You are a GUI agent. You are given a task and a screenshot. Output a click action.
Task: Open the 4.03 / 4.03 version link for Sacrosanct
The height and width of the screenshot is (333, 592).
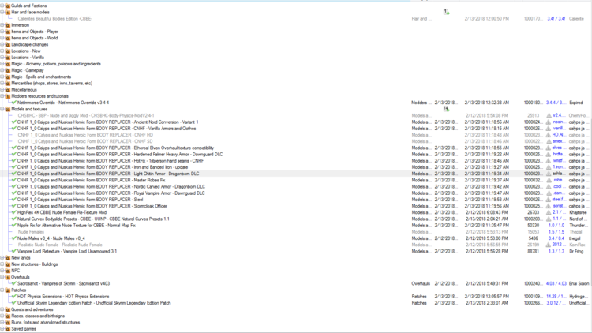point(556,283)
